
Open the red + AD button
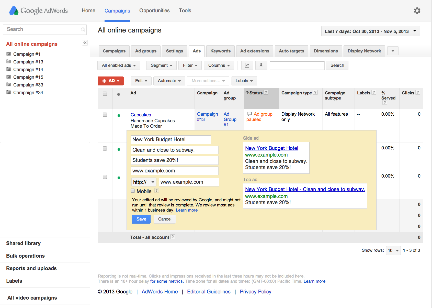[x=111, y=81]
